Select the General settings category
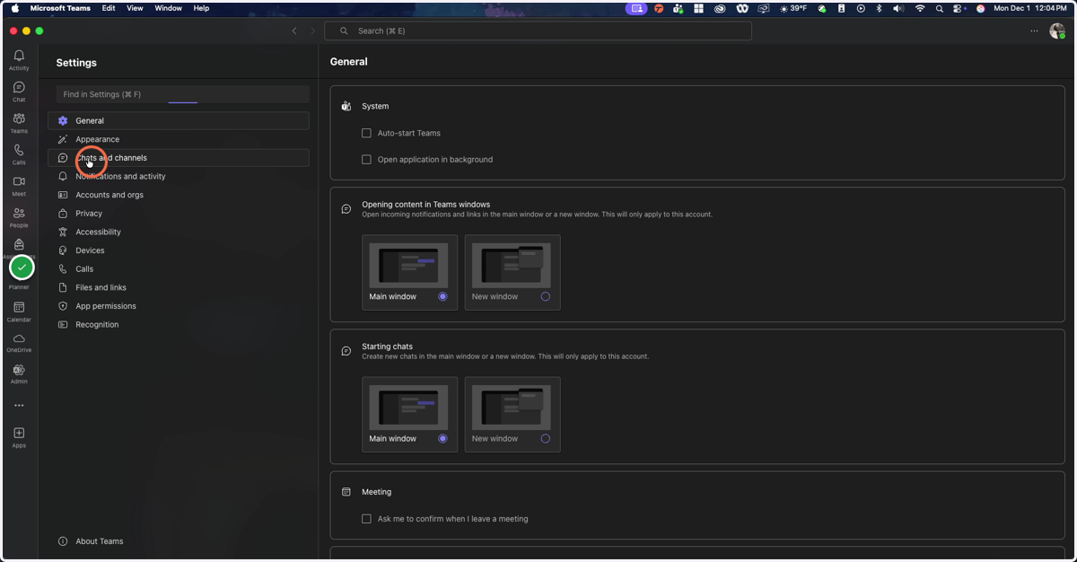Image resolution: width=1077 pixels, height=562 pixels. pyautogui.click(x=179, y=120)
